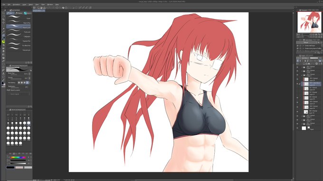
Task: Select the Balloon tool
Action: (x=3, y=76)
